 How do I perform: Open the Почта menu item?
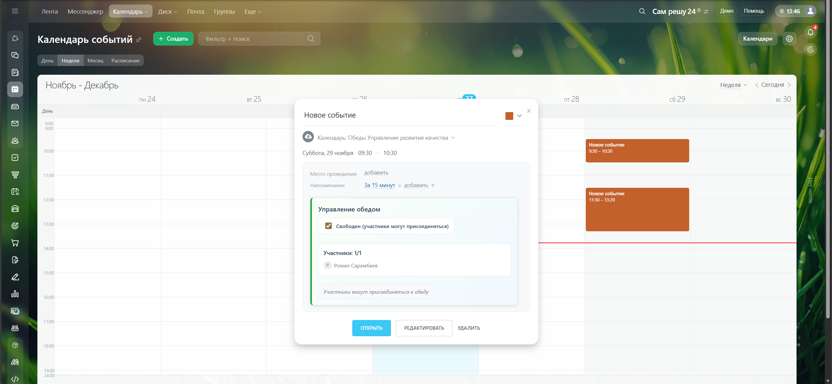[195, 11]
